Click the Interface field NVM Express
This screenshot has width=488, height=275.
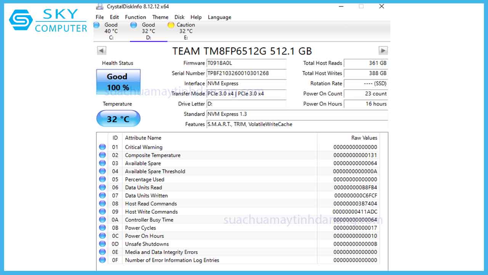246,83
